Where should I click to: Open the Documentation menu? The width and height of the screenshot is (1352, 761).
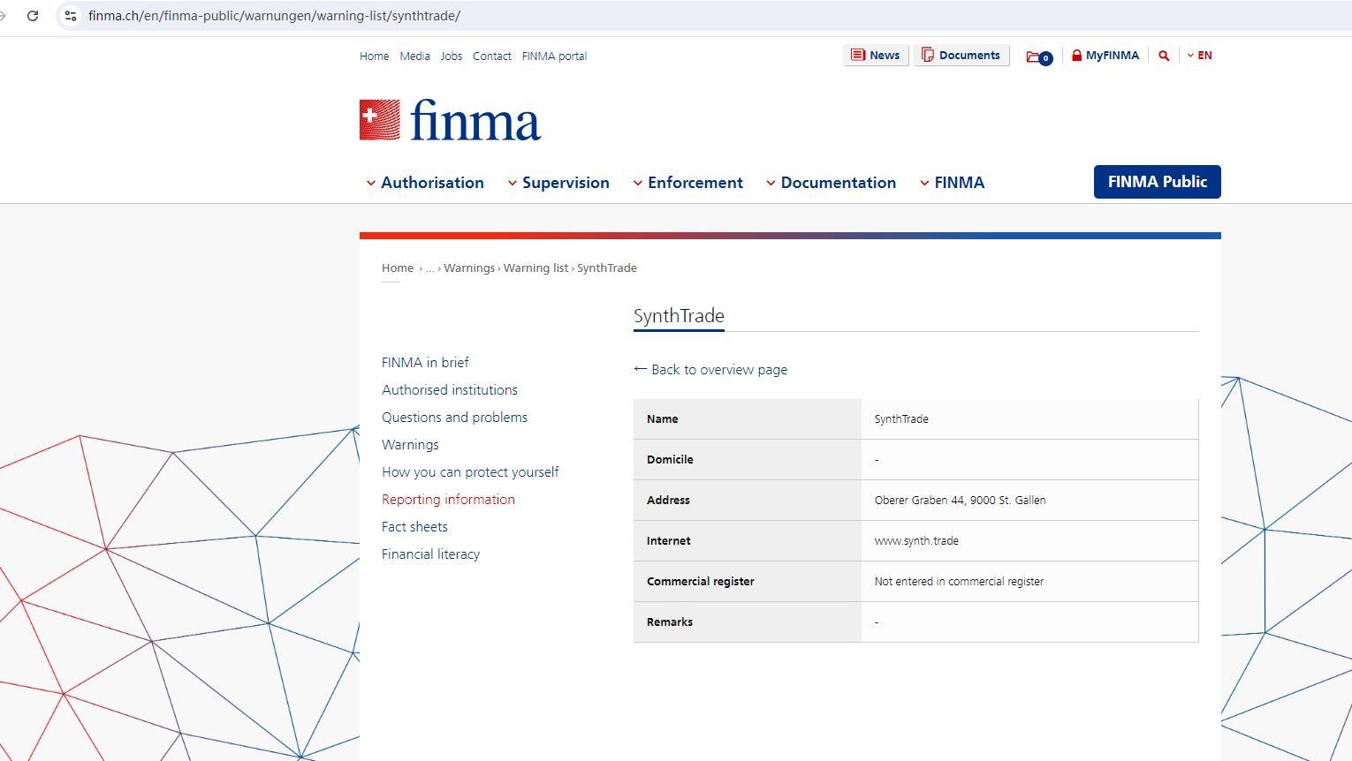tap(831, 183)
